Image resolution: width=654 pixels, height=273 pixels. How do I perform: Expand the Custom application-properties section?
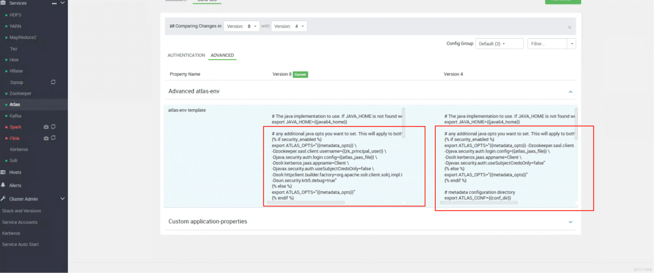[571, 222]
